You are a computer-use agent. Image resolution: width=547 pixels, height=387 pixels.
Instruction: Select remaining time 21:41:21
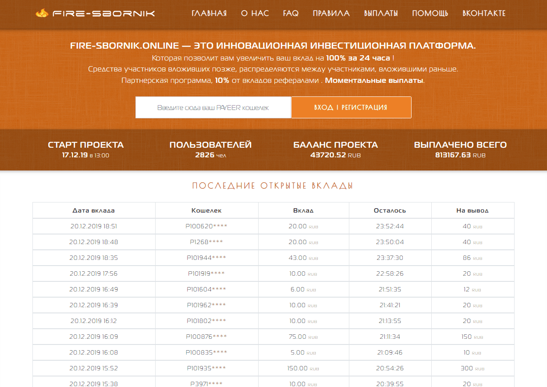390,305
